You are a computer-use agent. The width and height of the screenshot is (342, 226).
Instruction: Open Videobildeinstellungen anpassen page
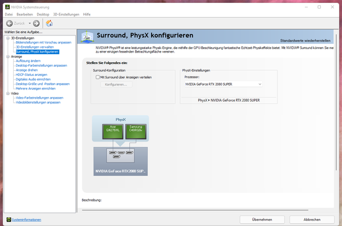click(38, 102)
